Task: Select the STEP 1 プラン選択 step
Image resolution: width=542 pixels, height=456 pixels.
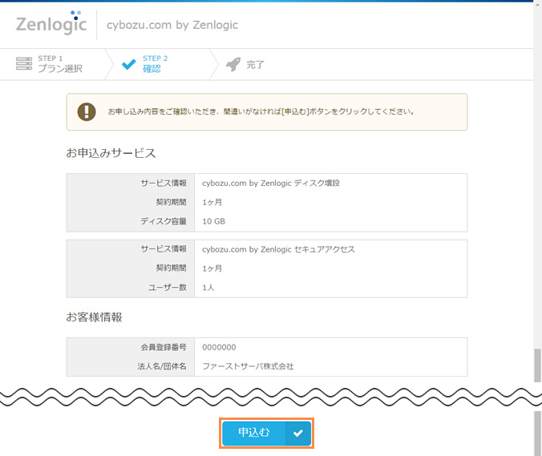Action: 59,64
